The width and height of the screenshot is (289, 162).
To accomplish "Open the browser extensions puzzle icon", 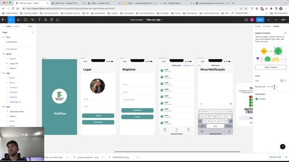I will coord(271,9).
